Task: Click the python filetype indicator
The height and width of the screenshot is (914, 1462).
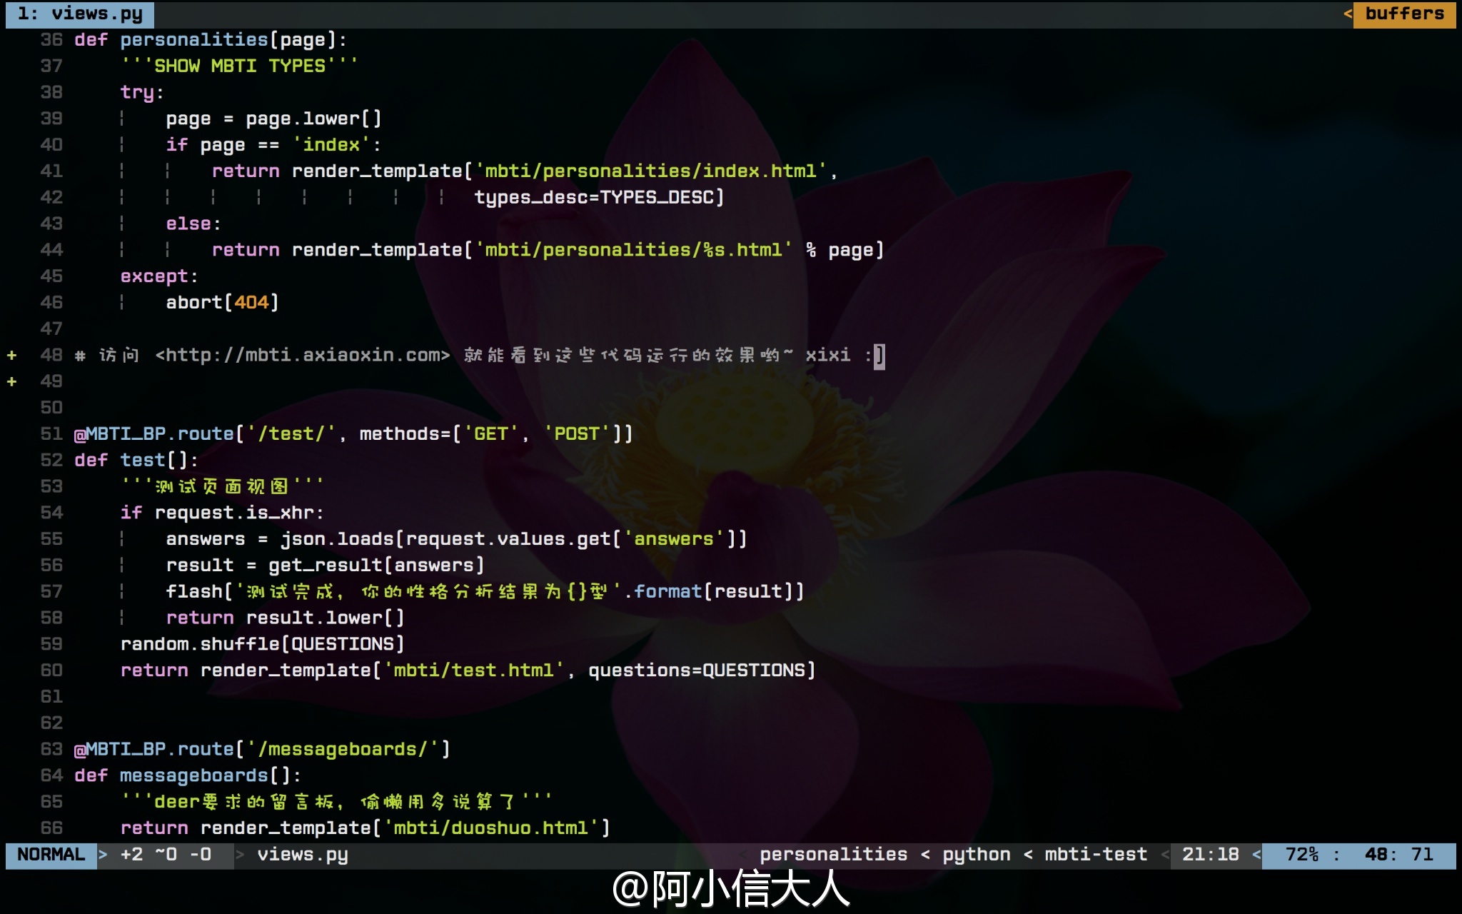Action: tap(976, 855)
